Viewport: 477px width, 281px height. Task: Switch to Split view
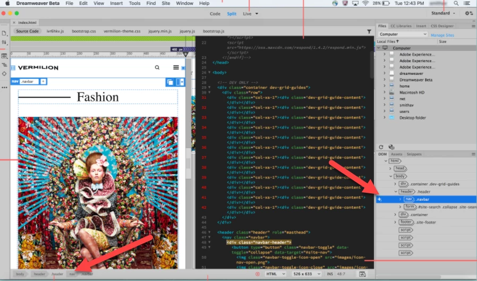coord(232,14)
